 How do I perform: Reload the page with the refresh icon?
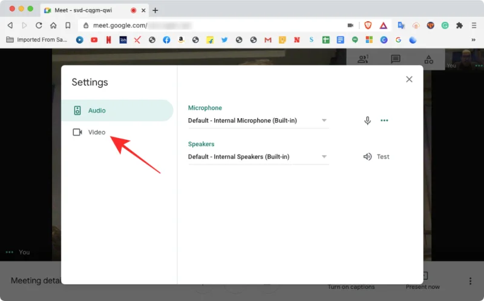click(x=39, y=25)
